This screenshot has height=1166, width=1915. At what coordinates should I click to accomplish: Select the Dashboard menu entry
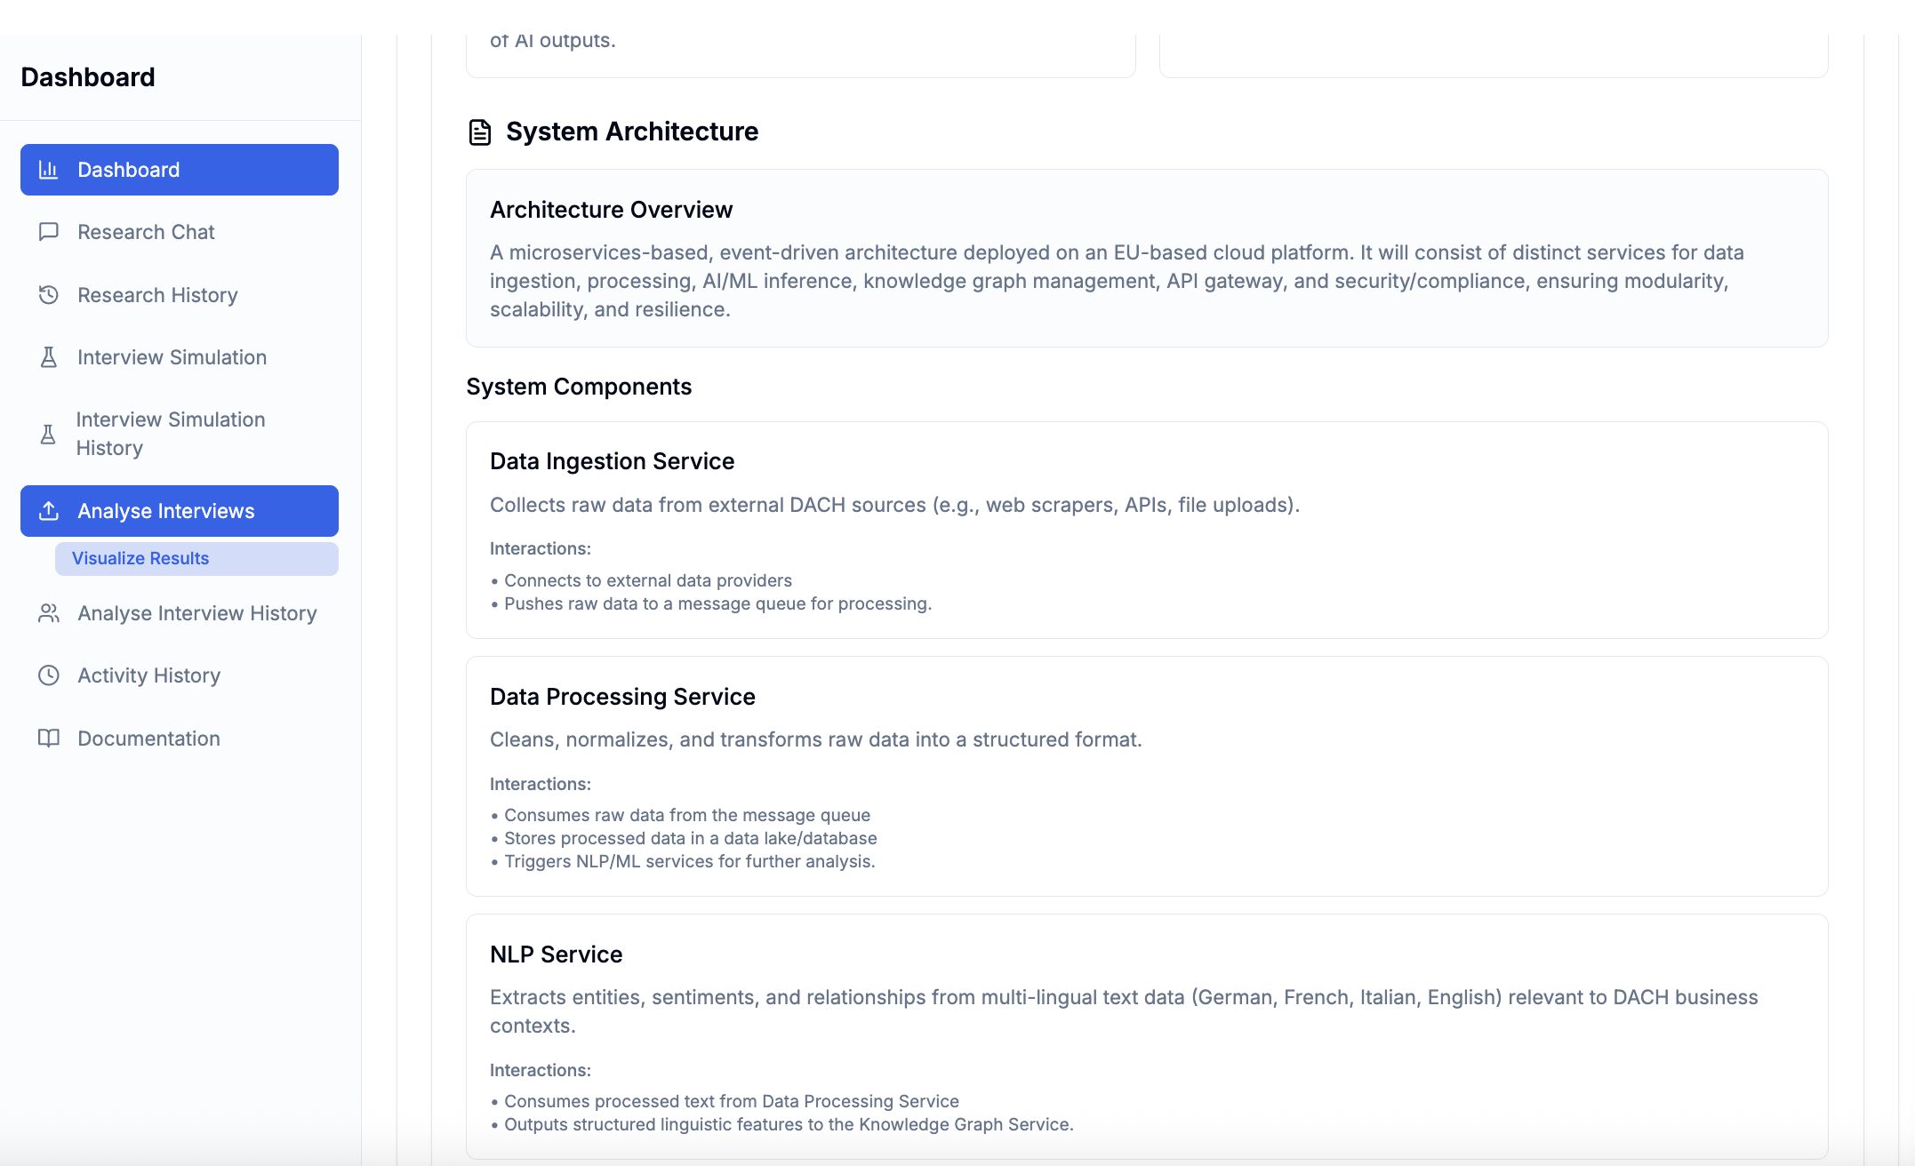(x=129, y=169)
